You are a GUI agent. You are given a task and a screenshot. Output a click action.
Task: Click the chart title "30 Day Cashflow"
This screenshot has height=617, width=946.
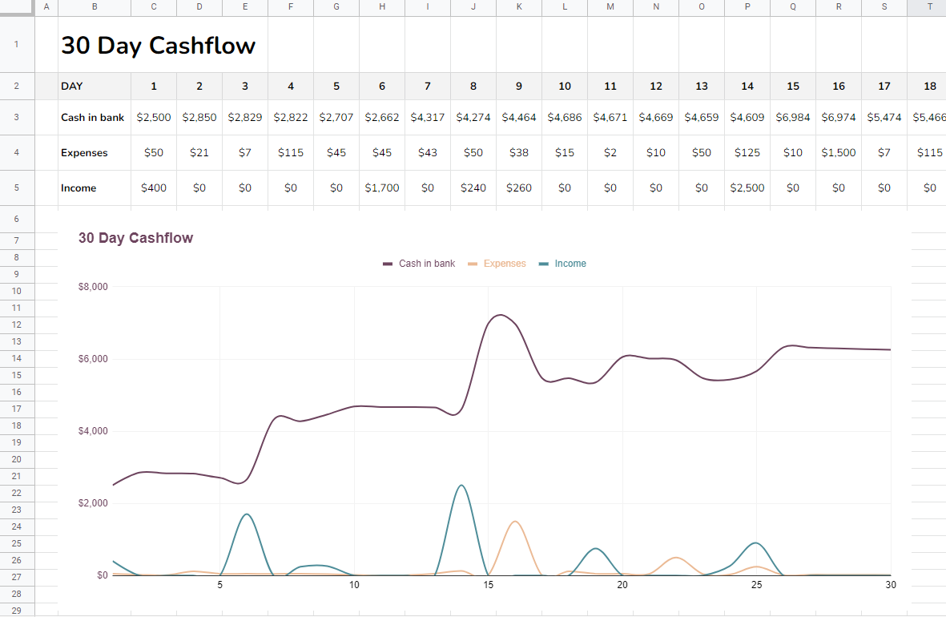click(135, 238)
